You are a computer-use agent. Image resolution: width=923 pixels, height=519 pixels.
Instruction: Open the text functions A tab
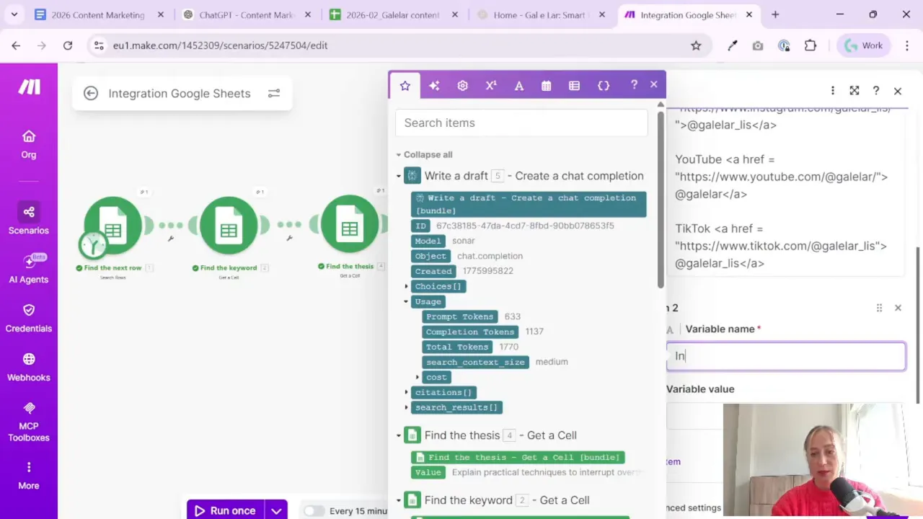click(518, 85)
